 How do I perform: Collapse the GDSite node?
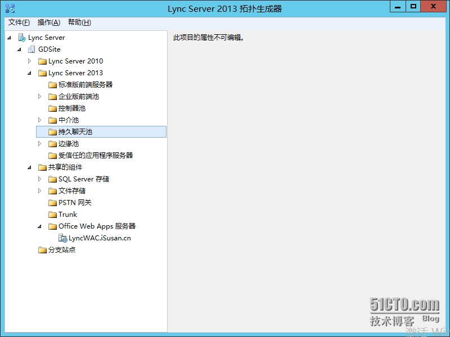(19, 49)
